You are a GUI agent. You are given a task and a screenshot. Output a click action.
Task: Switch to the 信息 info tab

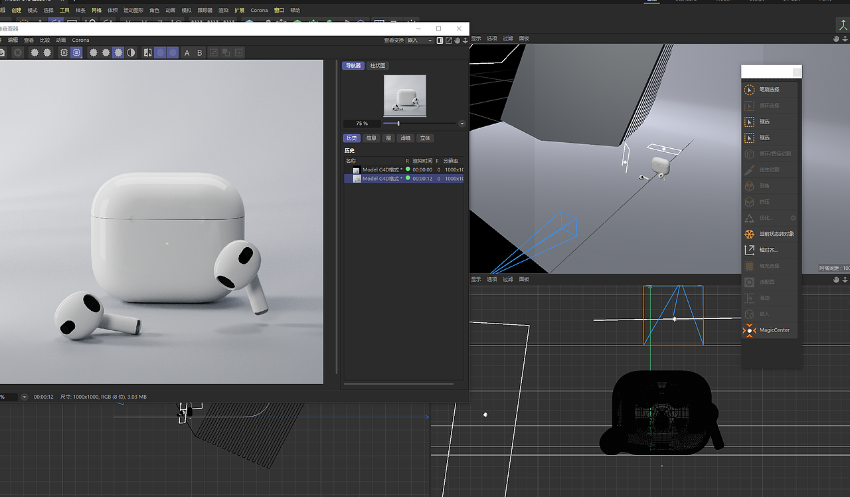(371, 138)
